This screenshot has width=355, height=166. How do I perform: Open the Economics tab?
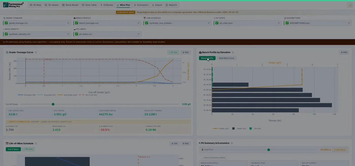tap(141, 5)
